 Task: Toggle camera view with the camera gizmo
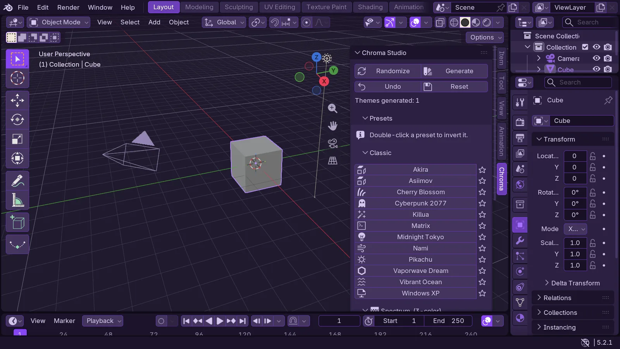(332, 143)
